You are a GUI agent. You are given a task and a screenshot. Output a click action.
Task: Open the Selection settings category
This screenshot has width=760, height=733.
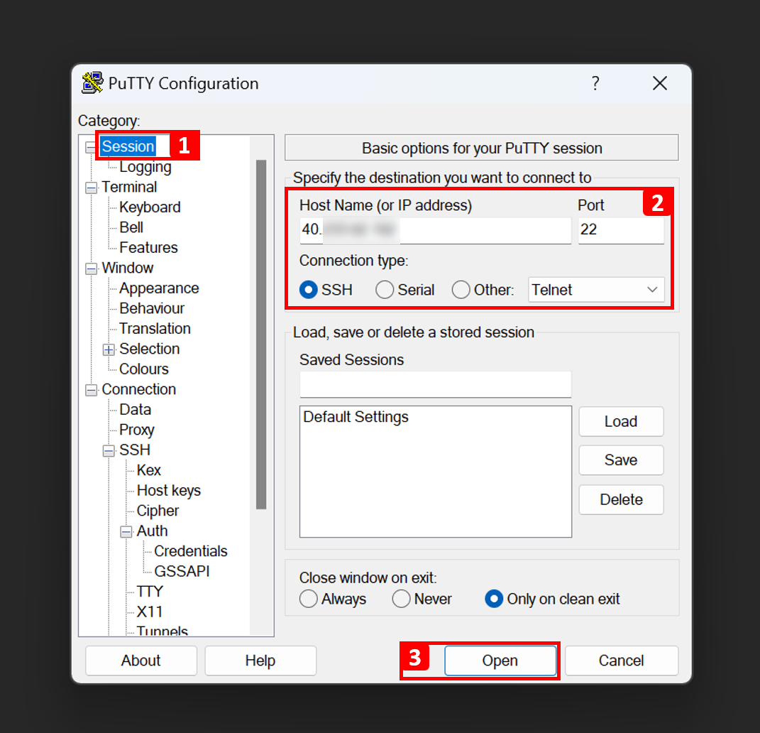149,349
